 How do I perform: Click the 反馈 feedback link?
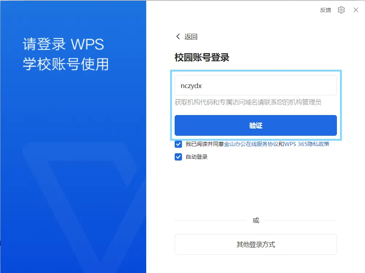tap(325, 10)
